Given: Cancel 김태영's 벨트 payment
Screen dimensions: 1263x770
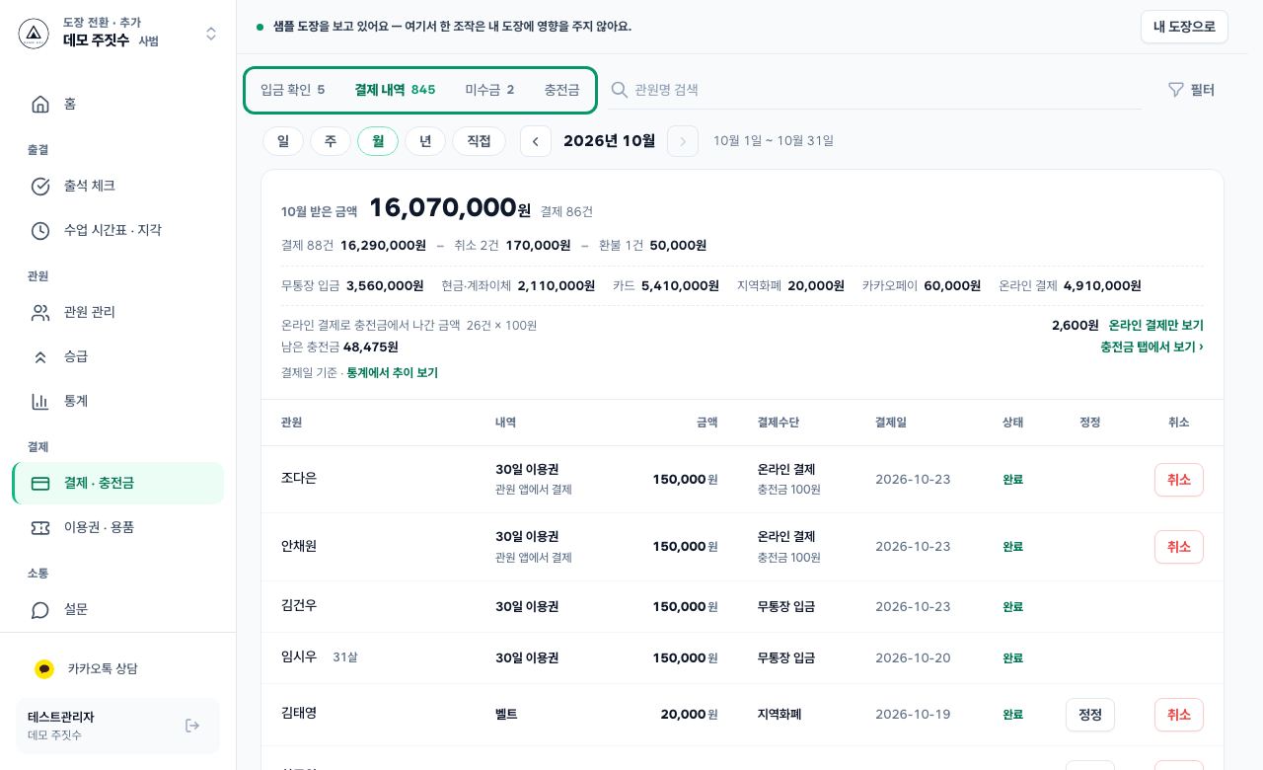Looking at the screenshot, I should coord(1178,715).
